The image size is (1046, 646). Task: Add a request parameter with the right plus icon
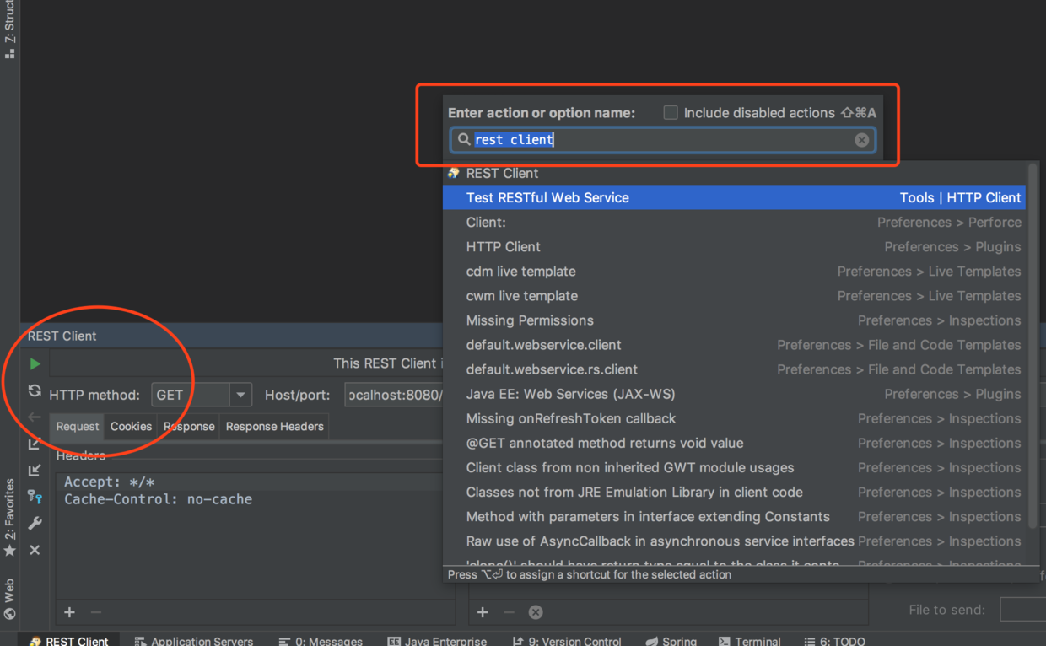pos(483,612)
